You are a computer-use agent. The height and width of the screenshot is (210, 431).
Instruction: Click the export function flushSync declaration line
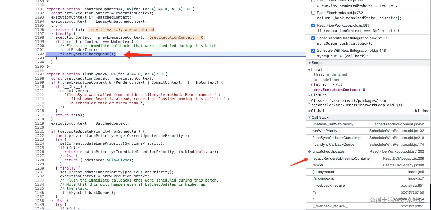click(x=107, y=74)
